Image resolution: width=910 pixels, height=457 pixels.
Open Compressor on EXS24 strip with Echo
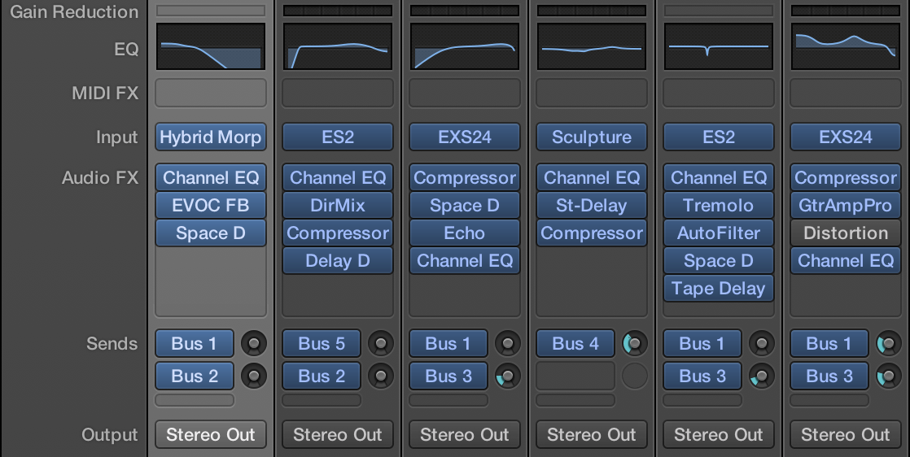click(x=465, y=177)
